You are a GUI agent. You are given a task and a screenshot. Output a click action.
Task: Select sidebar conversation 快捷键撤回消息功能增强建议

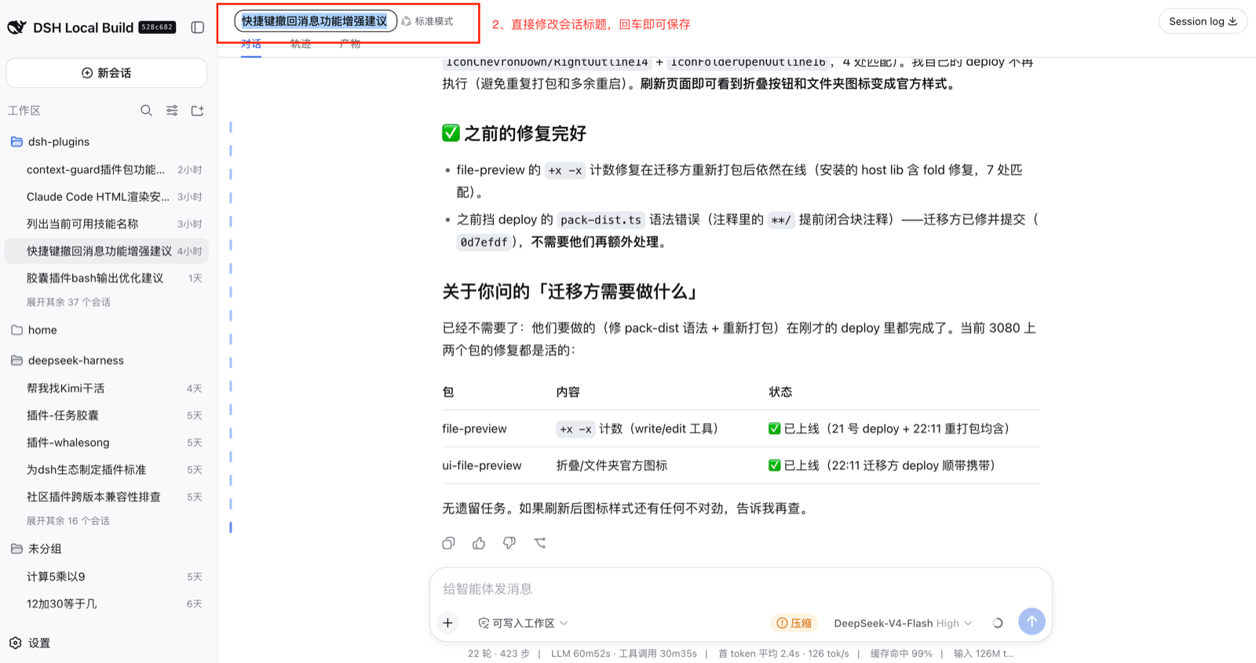[107, 251]
